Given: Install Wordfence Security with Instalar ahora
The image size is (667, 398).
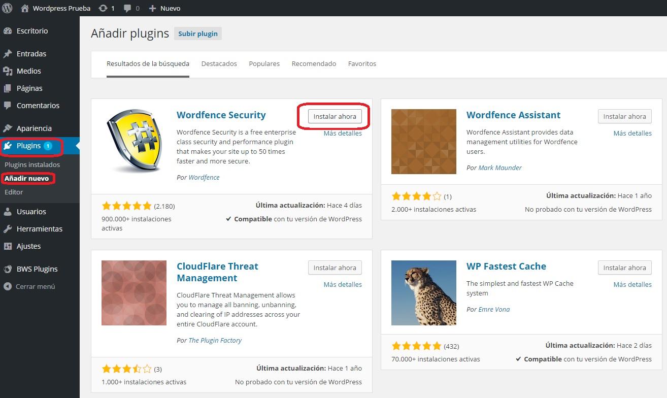Looking at the screenshot, I should click(335, 116).
